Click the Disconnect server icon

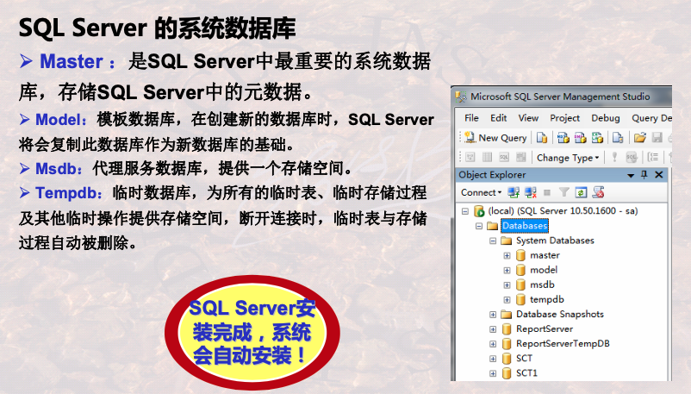pyautogui.click(x=531, y=192)
